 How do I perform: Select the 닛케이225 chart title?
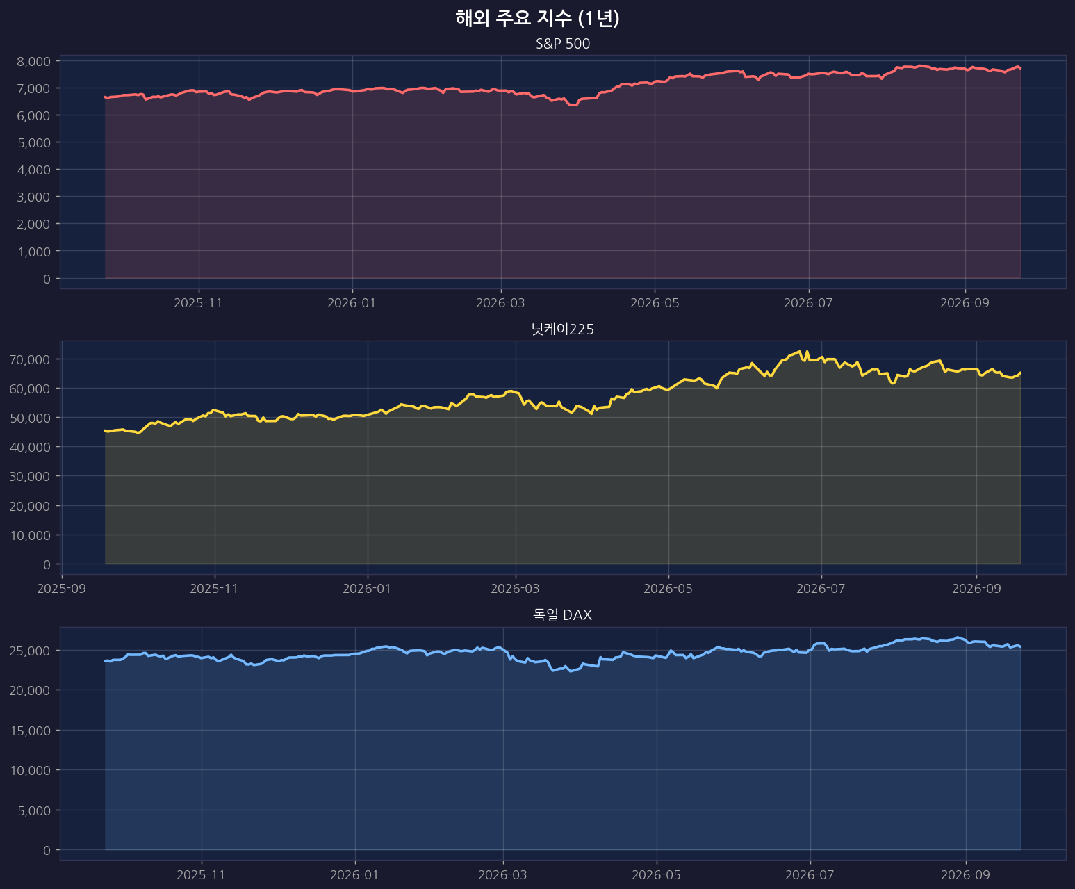(563, 330)
